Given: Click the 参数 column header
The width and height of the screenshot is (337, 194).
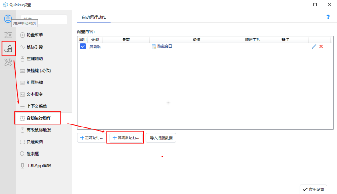Looking at the screenshot, I should click(126, 40).
